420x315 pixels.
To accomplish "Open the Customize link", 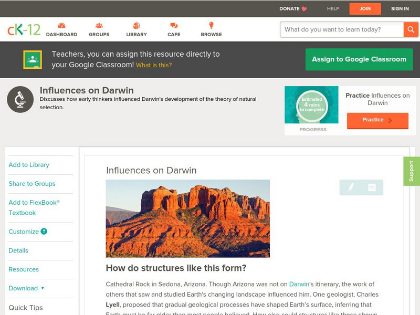I will 24,232.
